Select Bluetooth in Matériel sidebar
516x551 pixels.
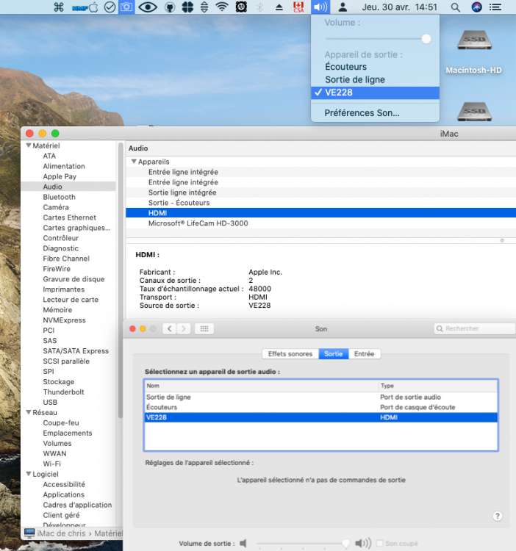point(59,197)
